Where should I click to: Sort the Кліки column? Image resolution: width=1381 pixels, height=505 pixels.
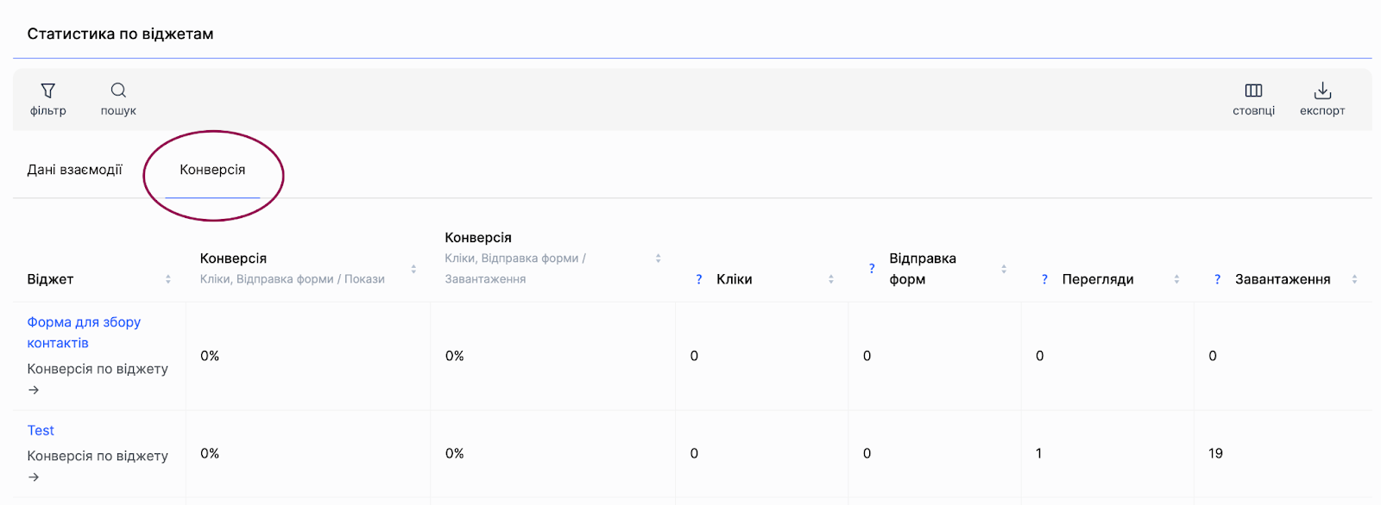pos(831,279)
